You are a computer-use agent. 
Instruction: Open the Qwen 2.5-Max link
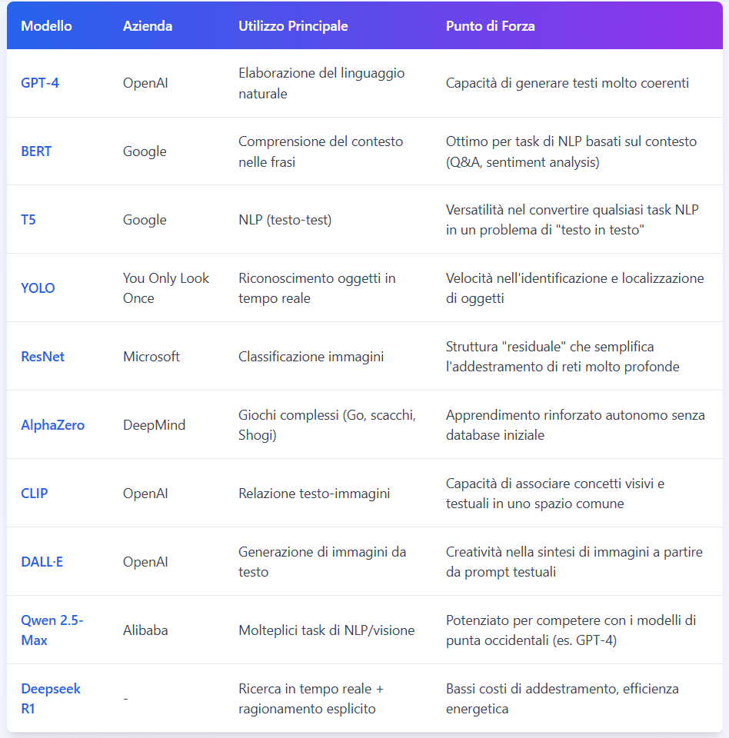pyautogui.click(x=52, y=630)
